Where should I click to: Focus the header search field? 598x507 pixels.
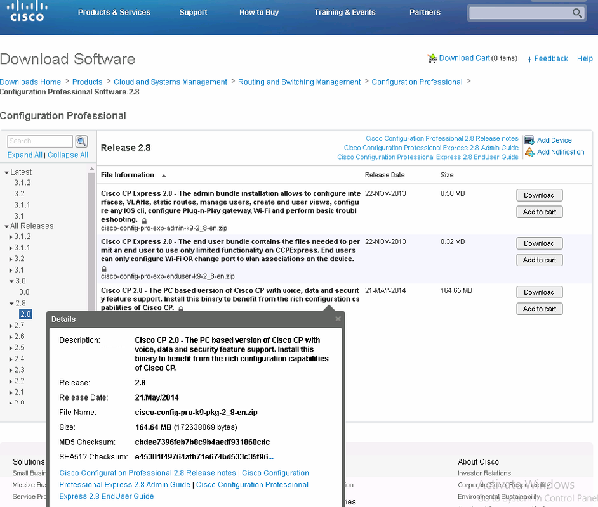(520, 13)
